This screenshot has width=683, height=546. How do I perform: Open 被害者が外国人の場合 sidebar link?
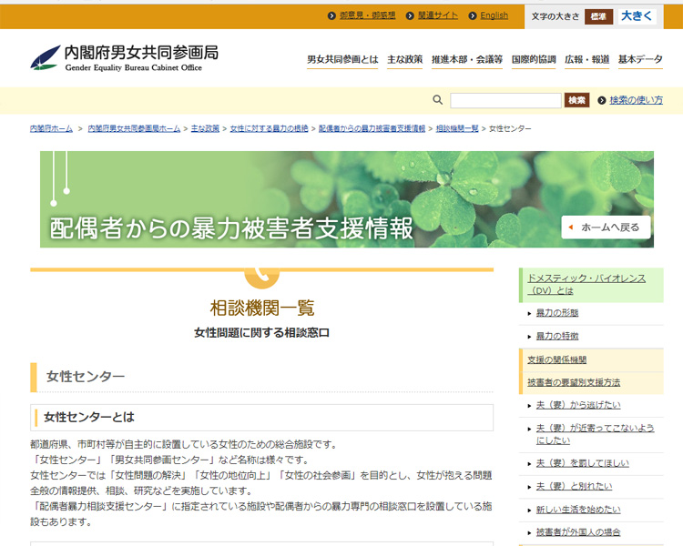pyautogui.click(x=578, y=532)
